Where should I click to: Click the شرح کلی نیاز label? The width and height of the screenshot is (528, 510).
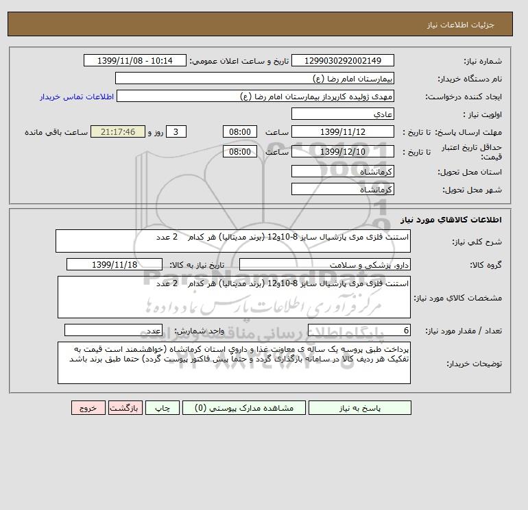[x=477, y=242]
